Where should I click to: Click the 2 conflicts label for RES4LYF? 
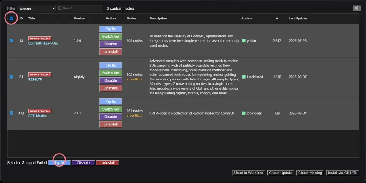(134, 79)
